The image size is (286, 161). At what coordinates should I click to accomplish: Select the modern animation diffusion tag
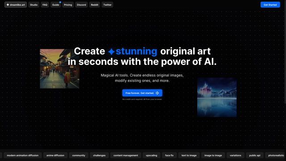pyautogui.click(x=23, y=155)
